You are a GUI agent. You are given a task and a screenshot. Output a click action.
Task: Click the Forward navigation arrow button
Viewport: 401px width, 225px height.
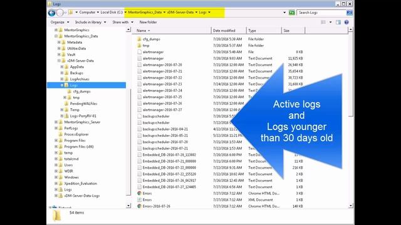pos(60,12)
